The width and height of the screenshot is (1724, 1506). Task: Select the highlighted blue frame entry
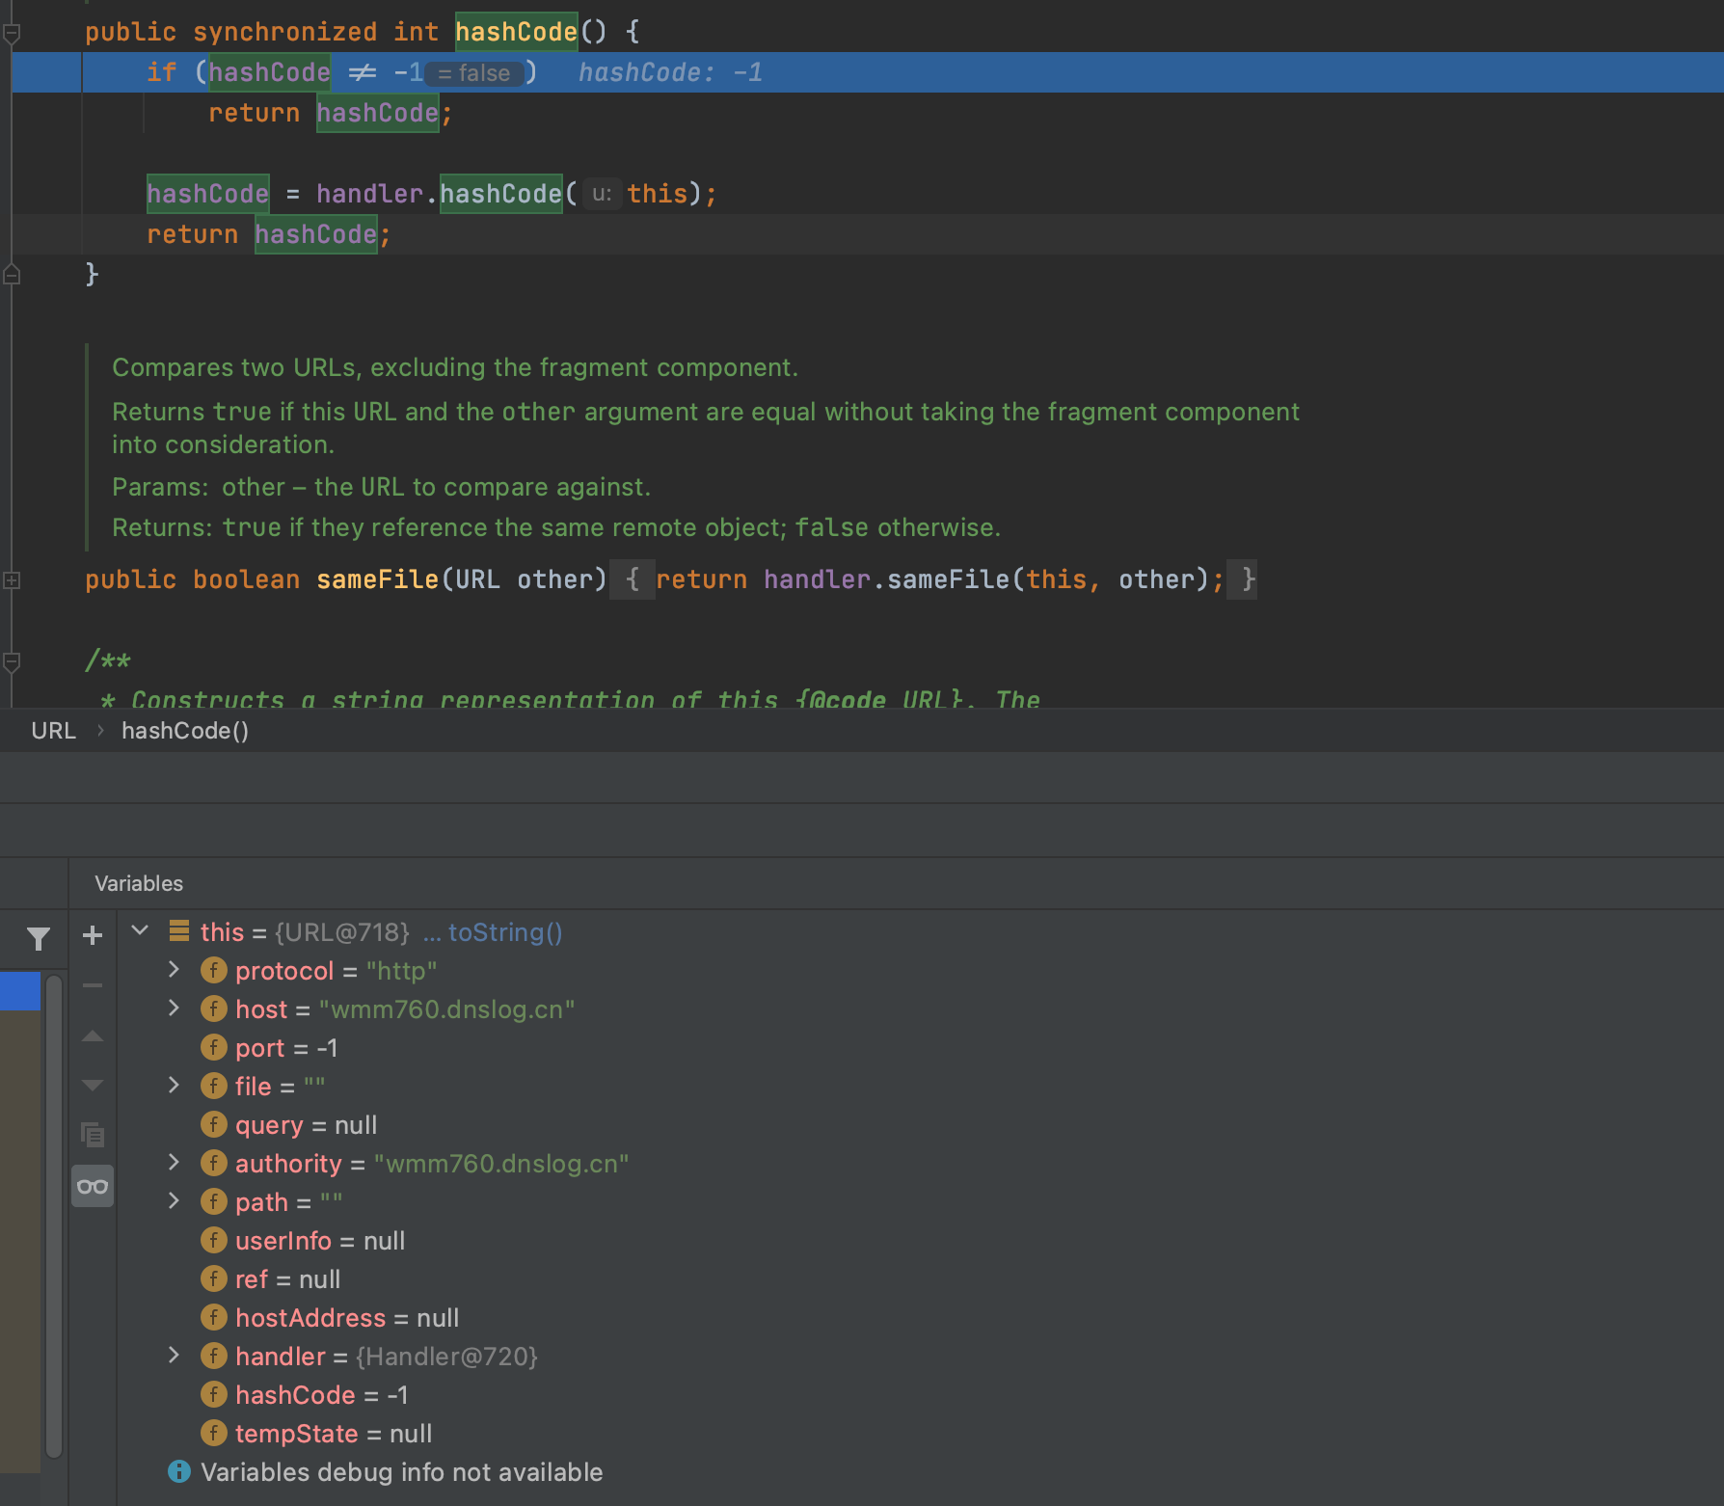tap(20, 991)
